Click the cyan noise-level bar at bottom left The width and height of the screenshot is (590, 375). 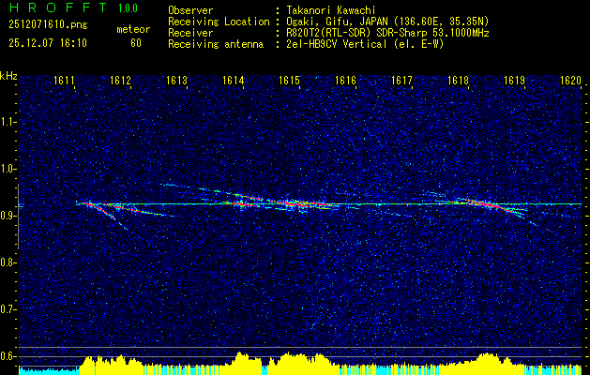coord(49,370)
